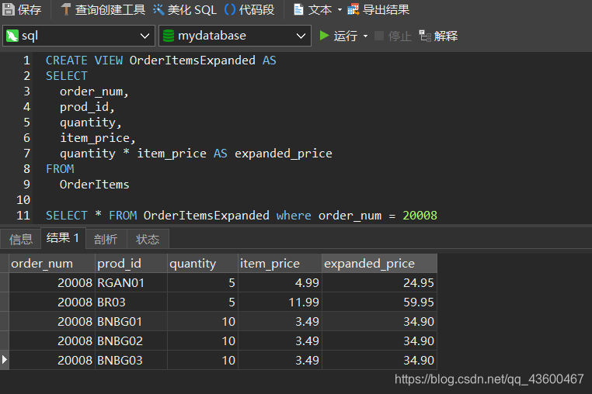Open the sql connection dropdown chevron
This screenshot has width=592, height=394.
(145, 36)
